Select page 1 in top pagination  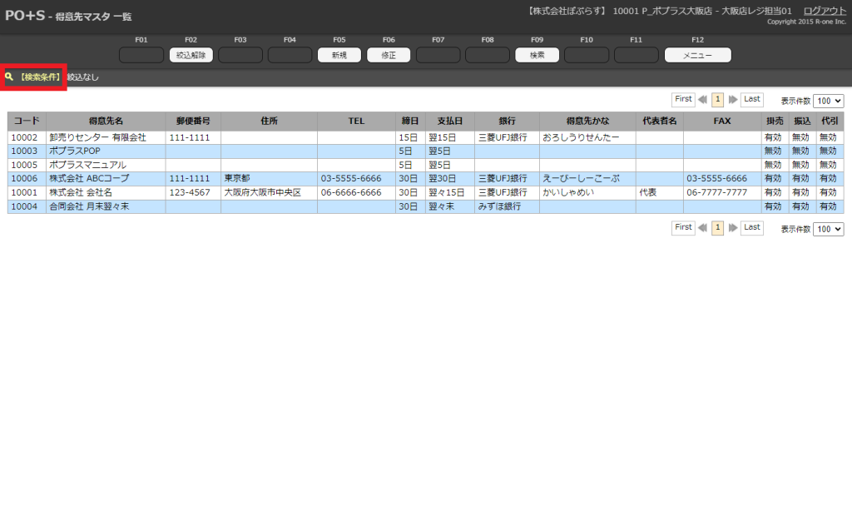point(718,100)
